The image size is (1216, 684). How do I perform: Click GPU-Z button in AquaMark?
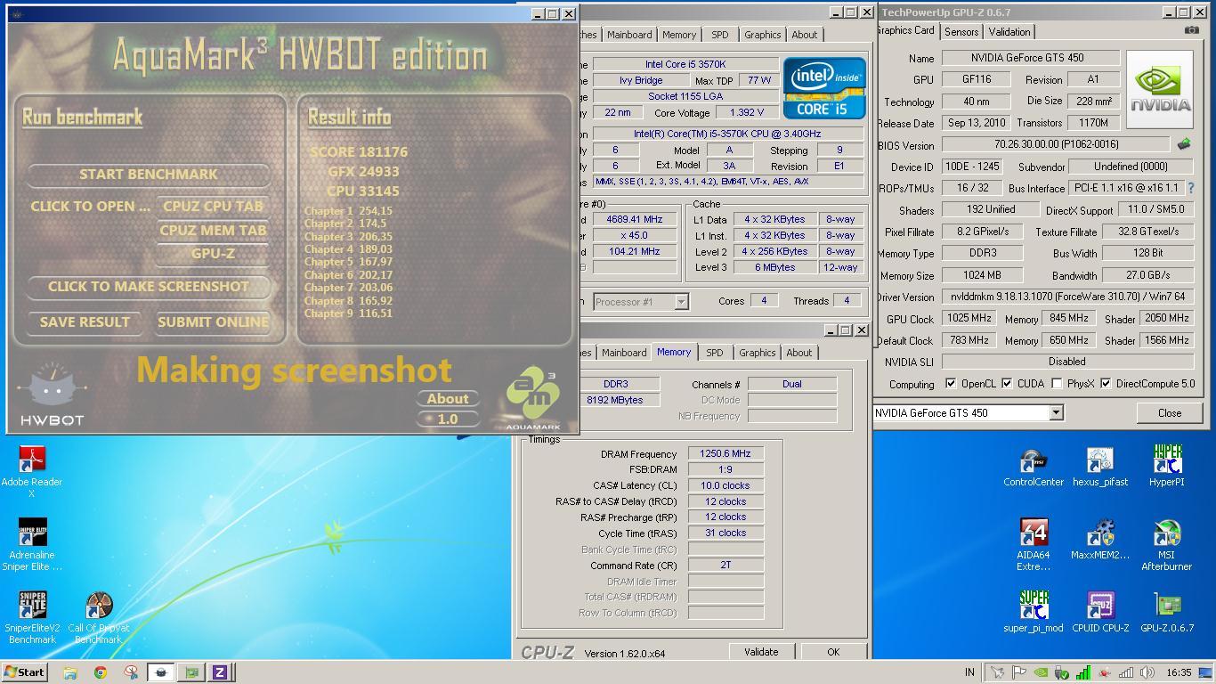pos(213,254)
